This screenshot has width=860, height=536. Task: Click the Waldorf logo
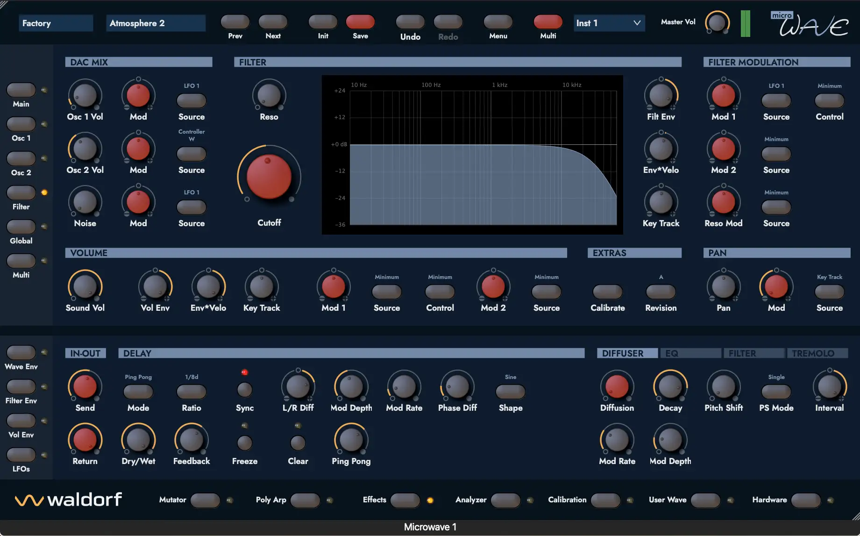pyautogui.click(x=69, y=500)
